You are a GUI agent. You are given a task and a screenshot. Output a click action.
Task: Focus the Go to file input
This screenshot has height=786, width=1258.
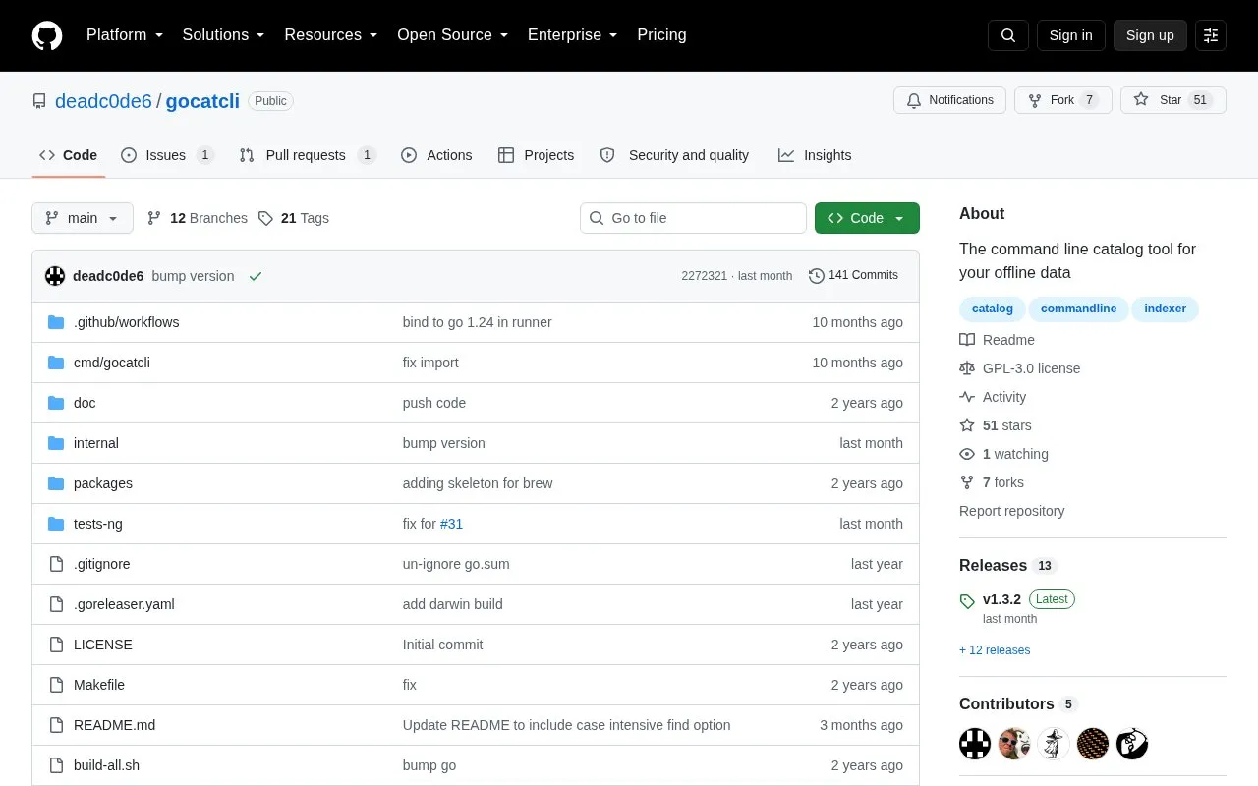pyautogui.click(x=693, y=218)
